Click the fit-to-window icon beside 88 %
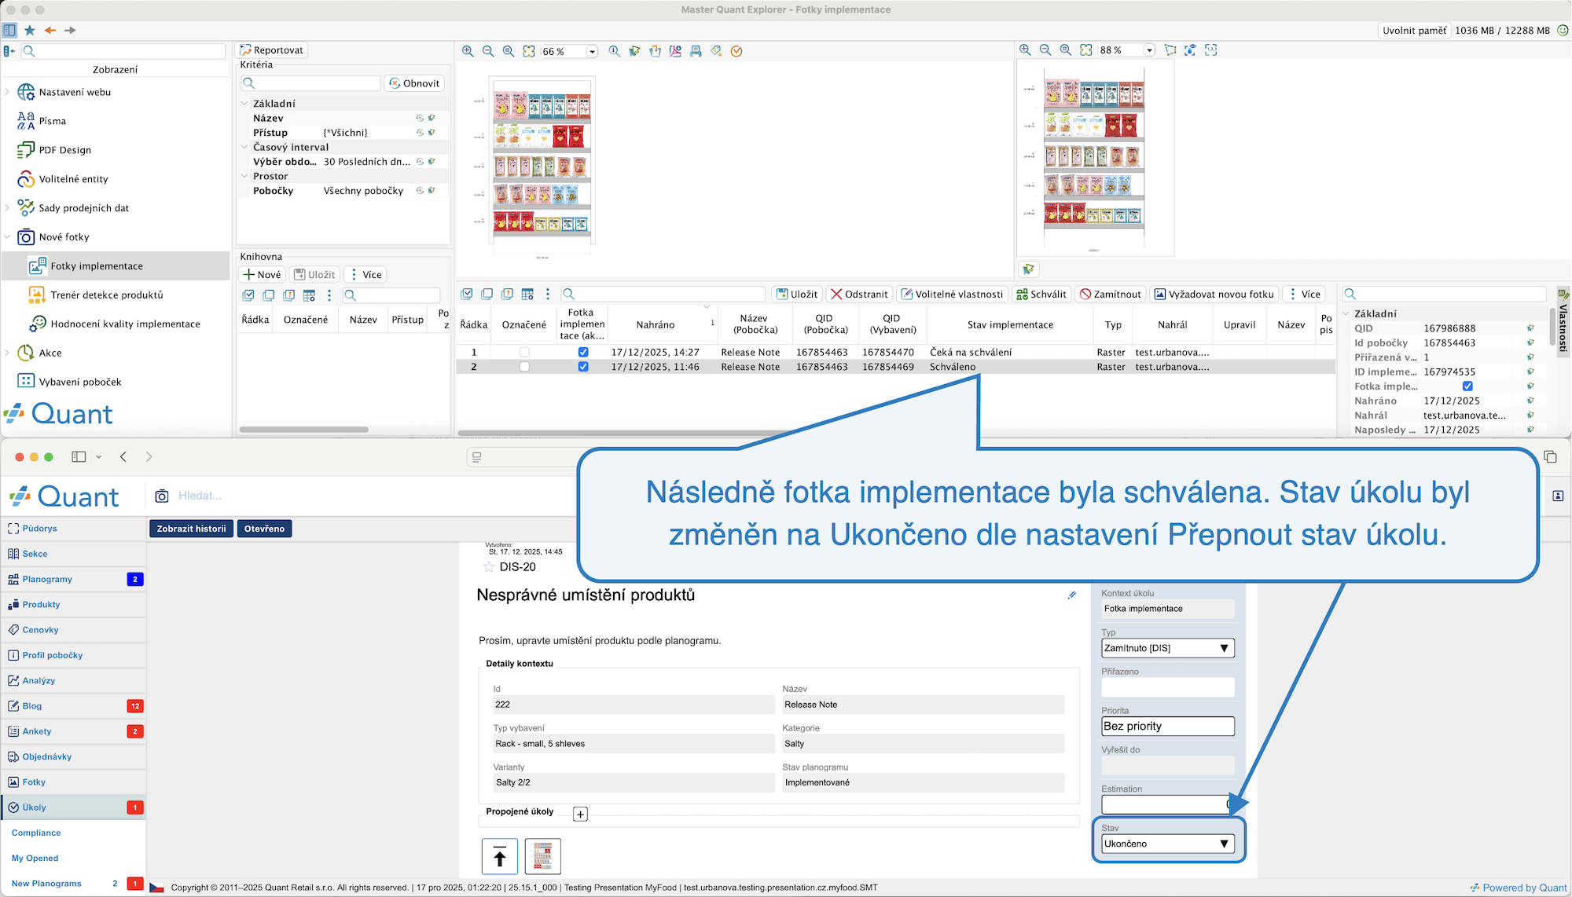Image resolution: width=1572 pixels, height=897 pixels. (x=1086, y=49)
